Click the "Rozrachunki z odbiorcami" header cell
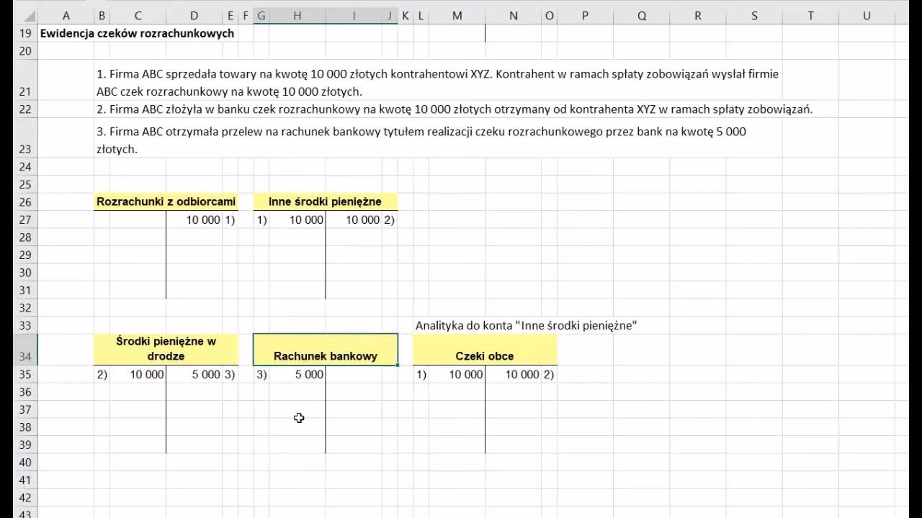 pyautogui.click(x=166, y=202)
